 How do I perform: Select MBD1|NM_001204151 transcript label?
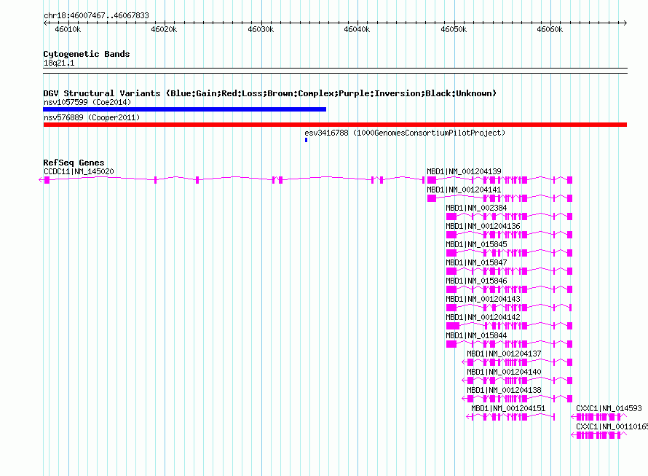tap(508, 408)
